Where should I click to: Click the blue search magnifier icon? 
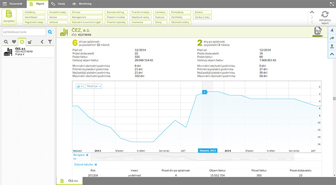pos(50,32)
